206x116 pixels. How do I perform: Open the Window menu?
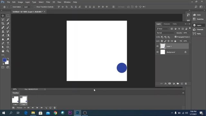67,2
